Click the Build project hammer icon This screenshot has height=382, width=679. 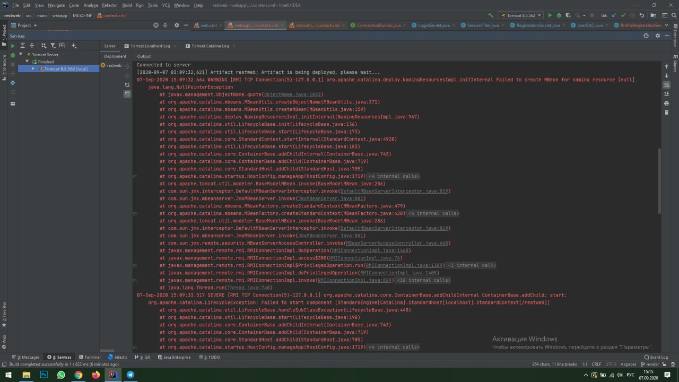(x=490, y=15)
